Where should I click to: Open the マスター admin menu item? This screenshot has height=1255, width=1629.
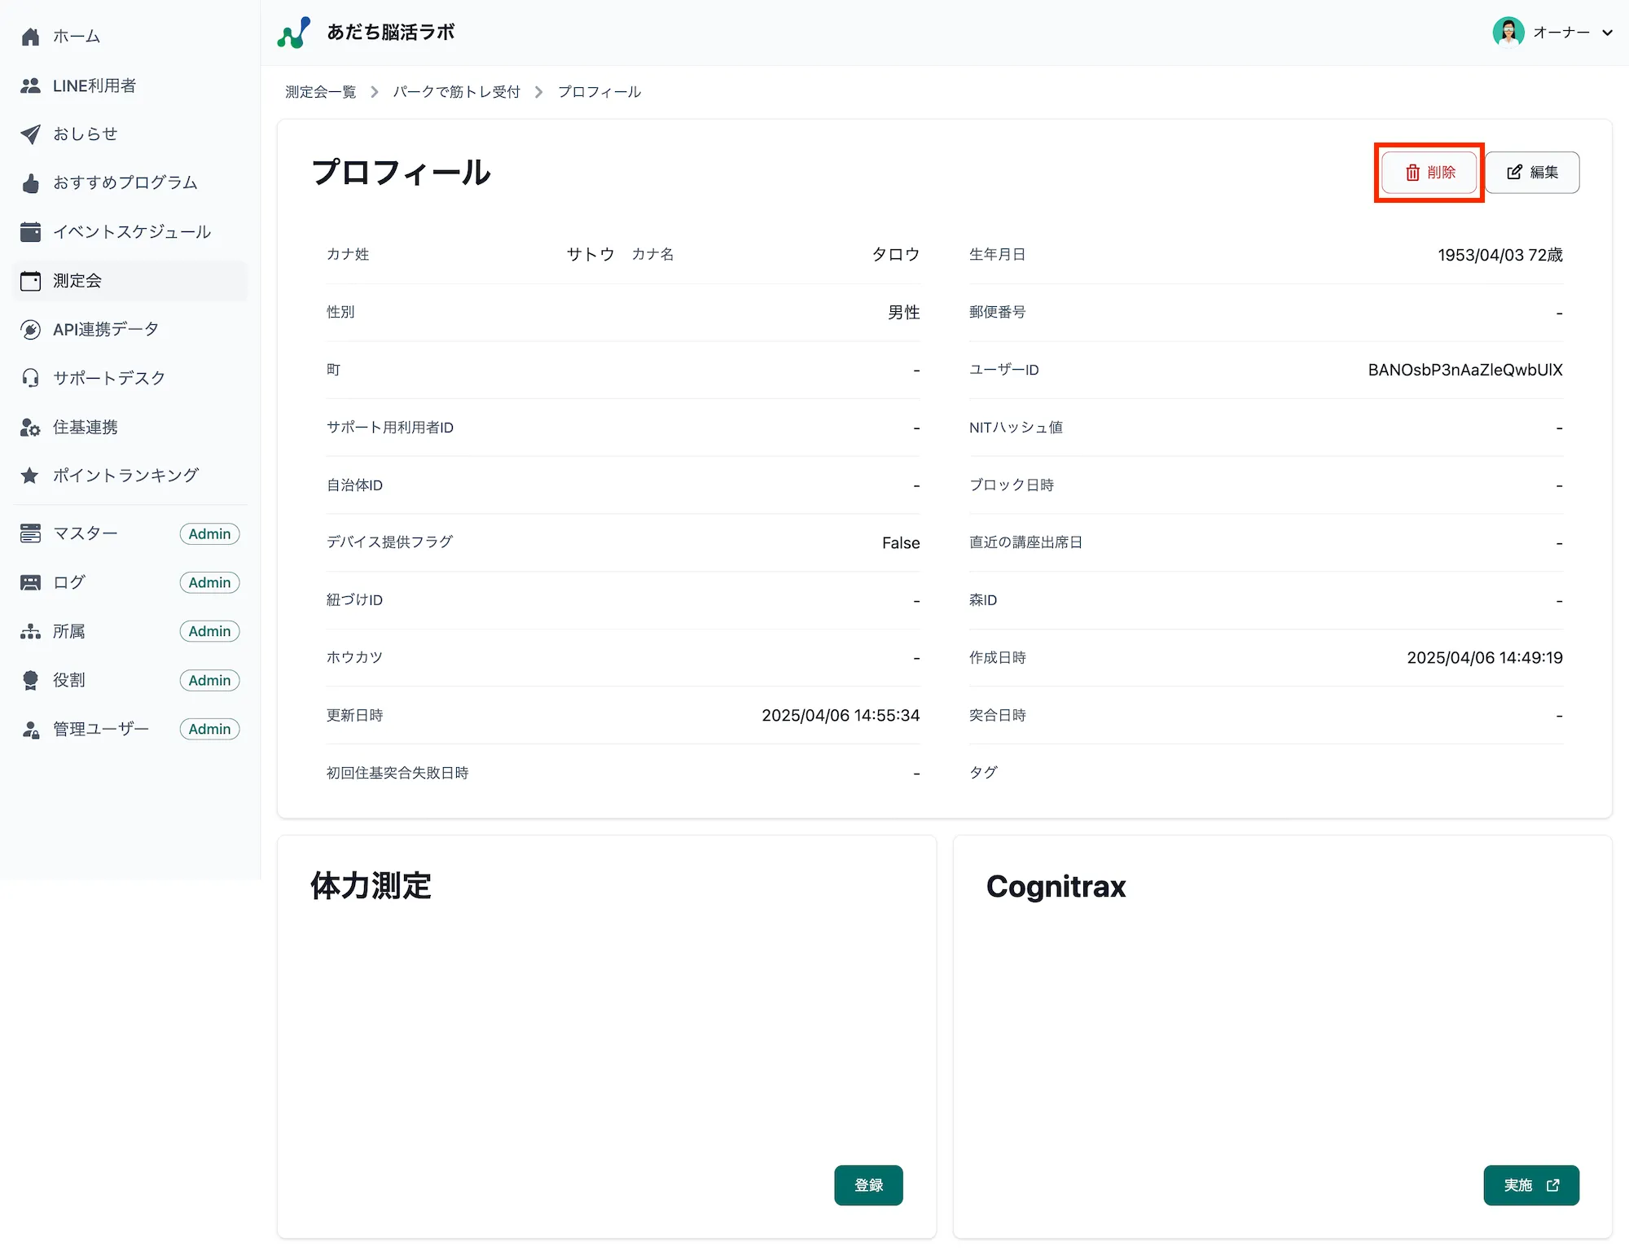[86, 533]
